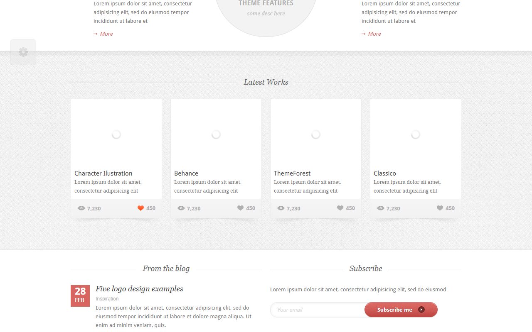532x332 pixels.
Task: Click the heart icon on ThemeForest card
Action: pos(340,208)
